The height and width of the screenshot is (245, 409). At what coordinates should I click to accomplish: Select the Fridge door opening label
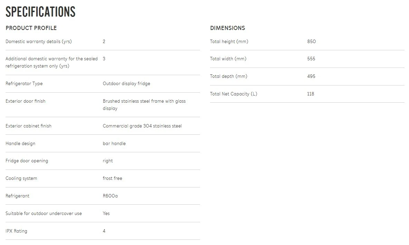click(27, 161)
